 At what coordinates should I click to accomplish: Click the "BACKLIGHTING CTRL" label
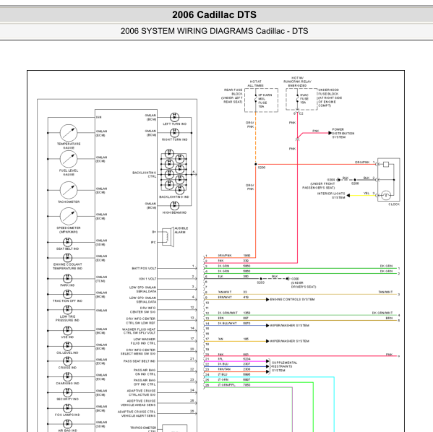point(144,174)
